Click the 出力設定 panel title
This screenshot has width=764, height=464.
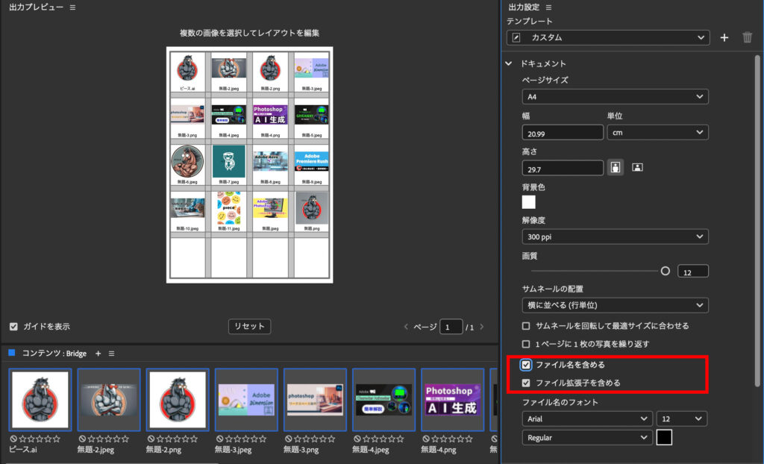[524, 7]
